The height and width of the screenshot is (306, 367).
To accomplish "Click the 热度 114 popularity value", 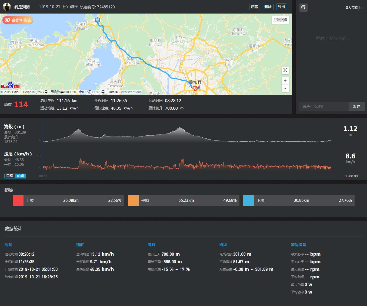I will pos(21,105).
